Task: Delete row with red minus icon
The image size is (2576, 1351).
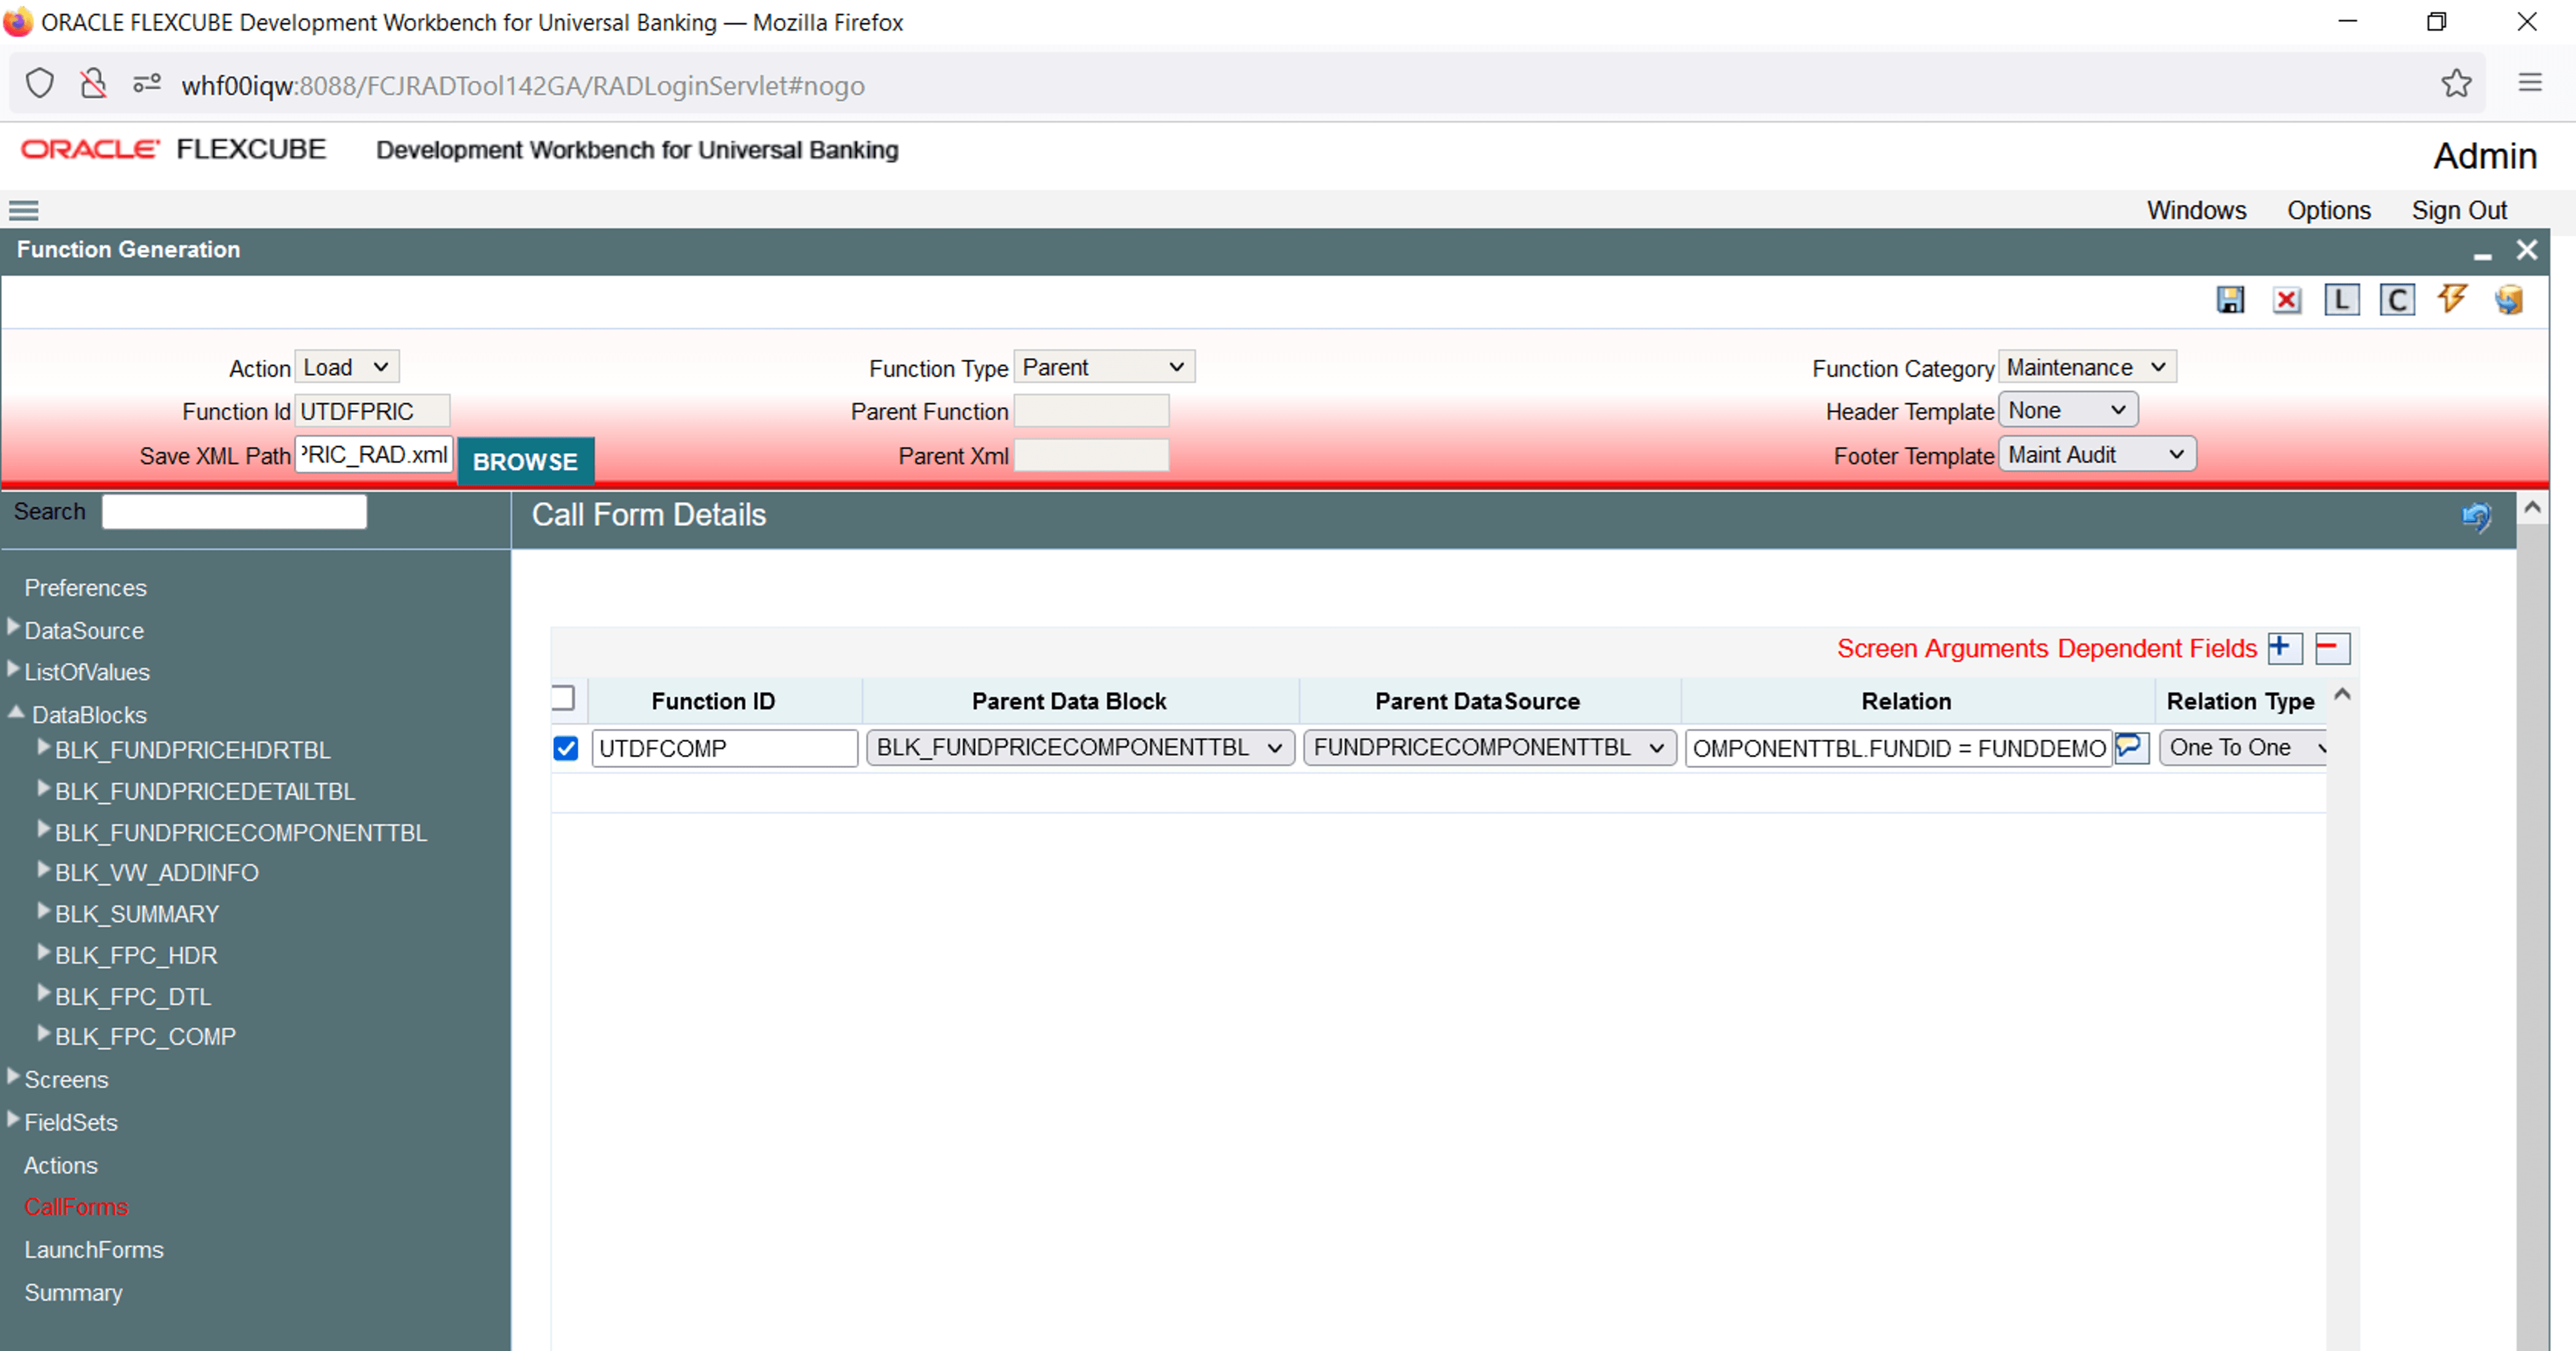Action: [2332, 648]
